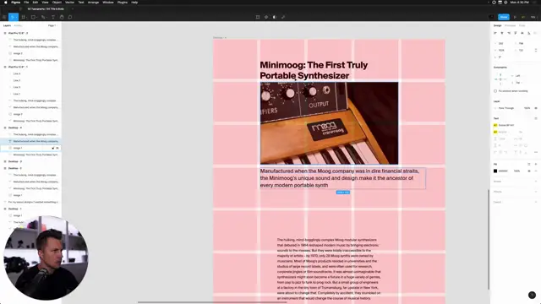Click the link/style icon in top toolbar
This screenshot has width=541, height=304.
click(x=283, y=17)
